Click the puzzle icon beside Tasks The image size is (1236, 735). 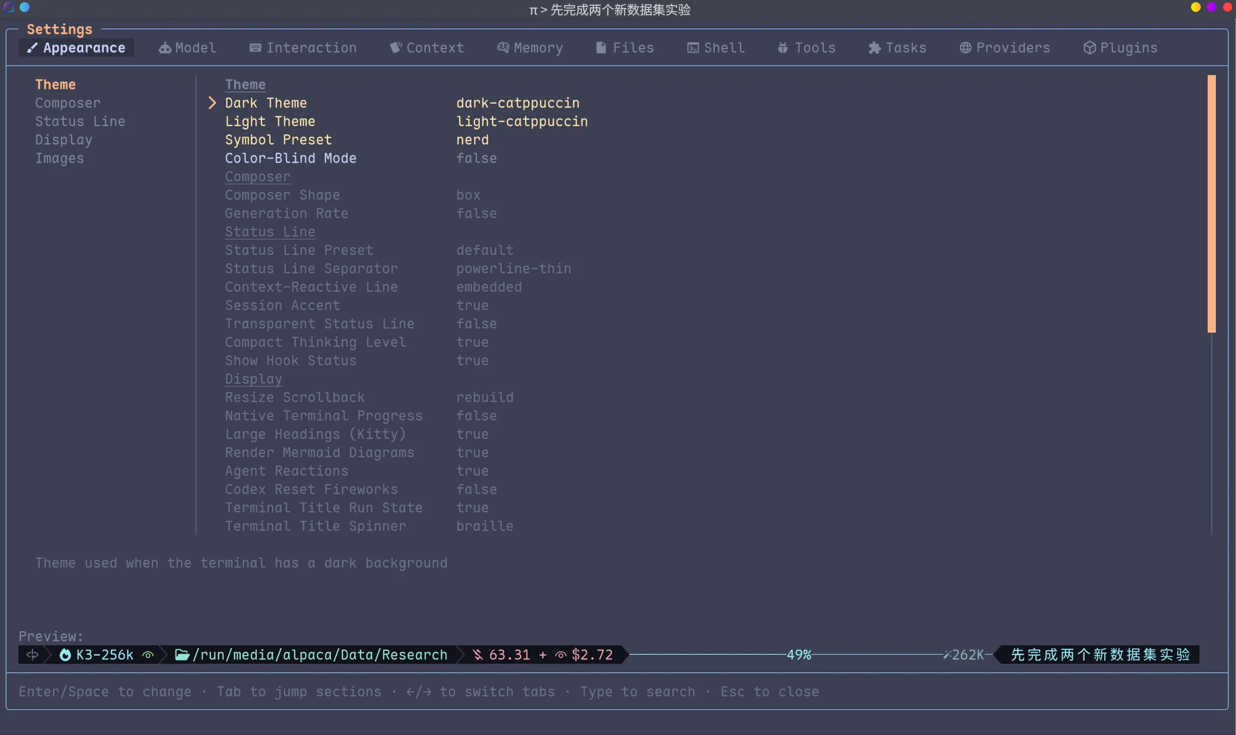[x=874, y=48]
